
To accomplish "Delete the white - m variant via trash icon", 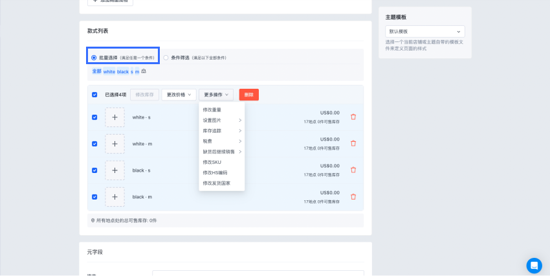I will pos(353,143).
